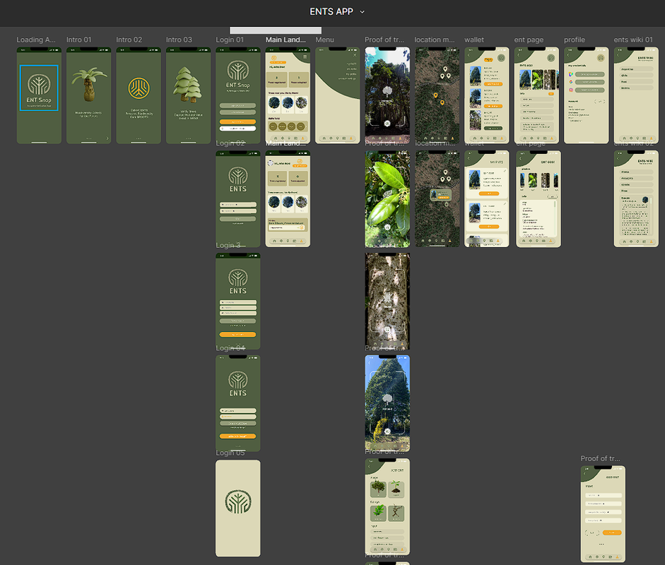Click home icon in Menu frame navbar
The height and width of the screenshot is (565, 665).
pyautogui.click(x=324, y=138)
